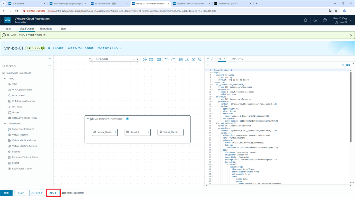The width and height of the screenshot is (355, 197).
Task: Toggle dark mode moon icon
Action: (x=315, y=20)
